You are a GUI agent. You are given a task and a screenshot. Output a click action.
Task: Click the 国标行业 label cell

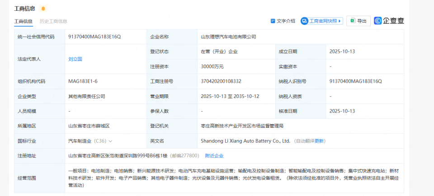pos(40,141)
